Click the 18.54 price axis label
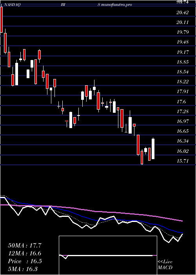This screenshot has width=196, height=275. click(183, 72)
